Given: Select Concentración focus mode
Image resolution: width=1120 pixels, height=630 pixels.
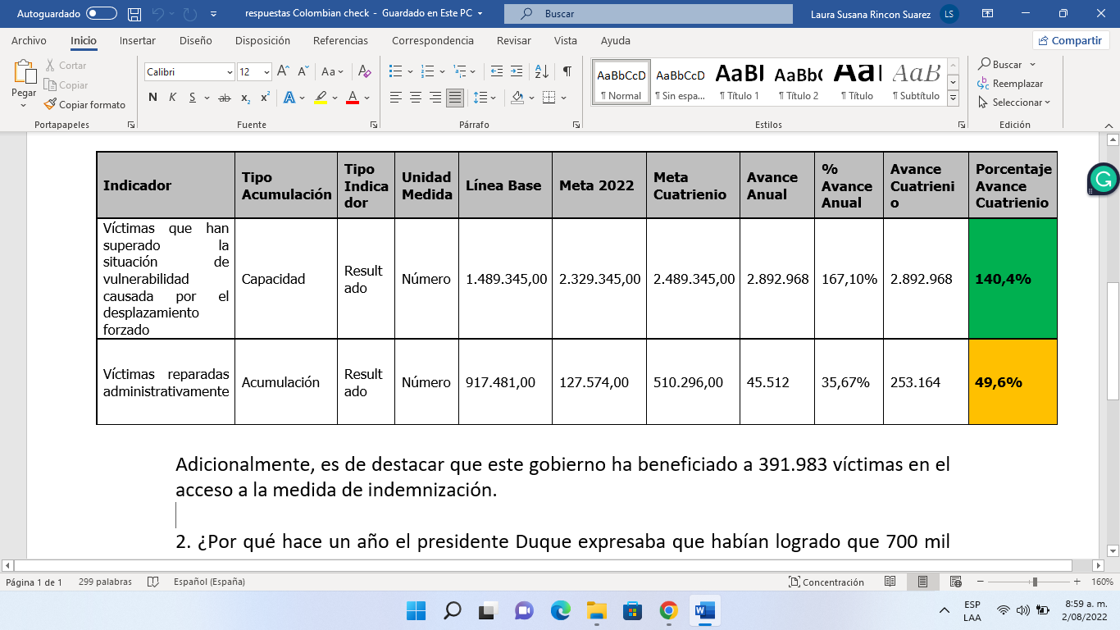Looking at the screenshot, I should click(x=826, y=582).
